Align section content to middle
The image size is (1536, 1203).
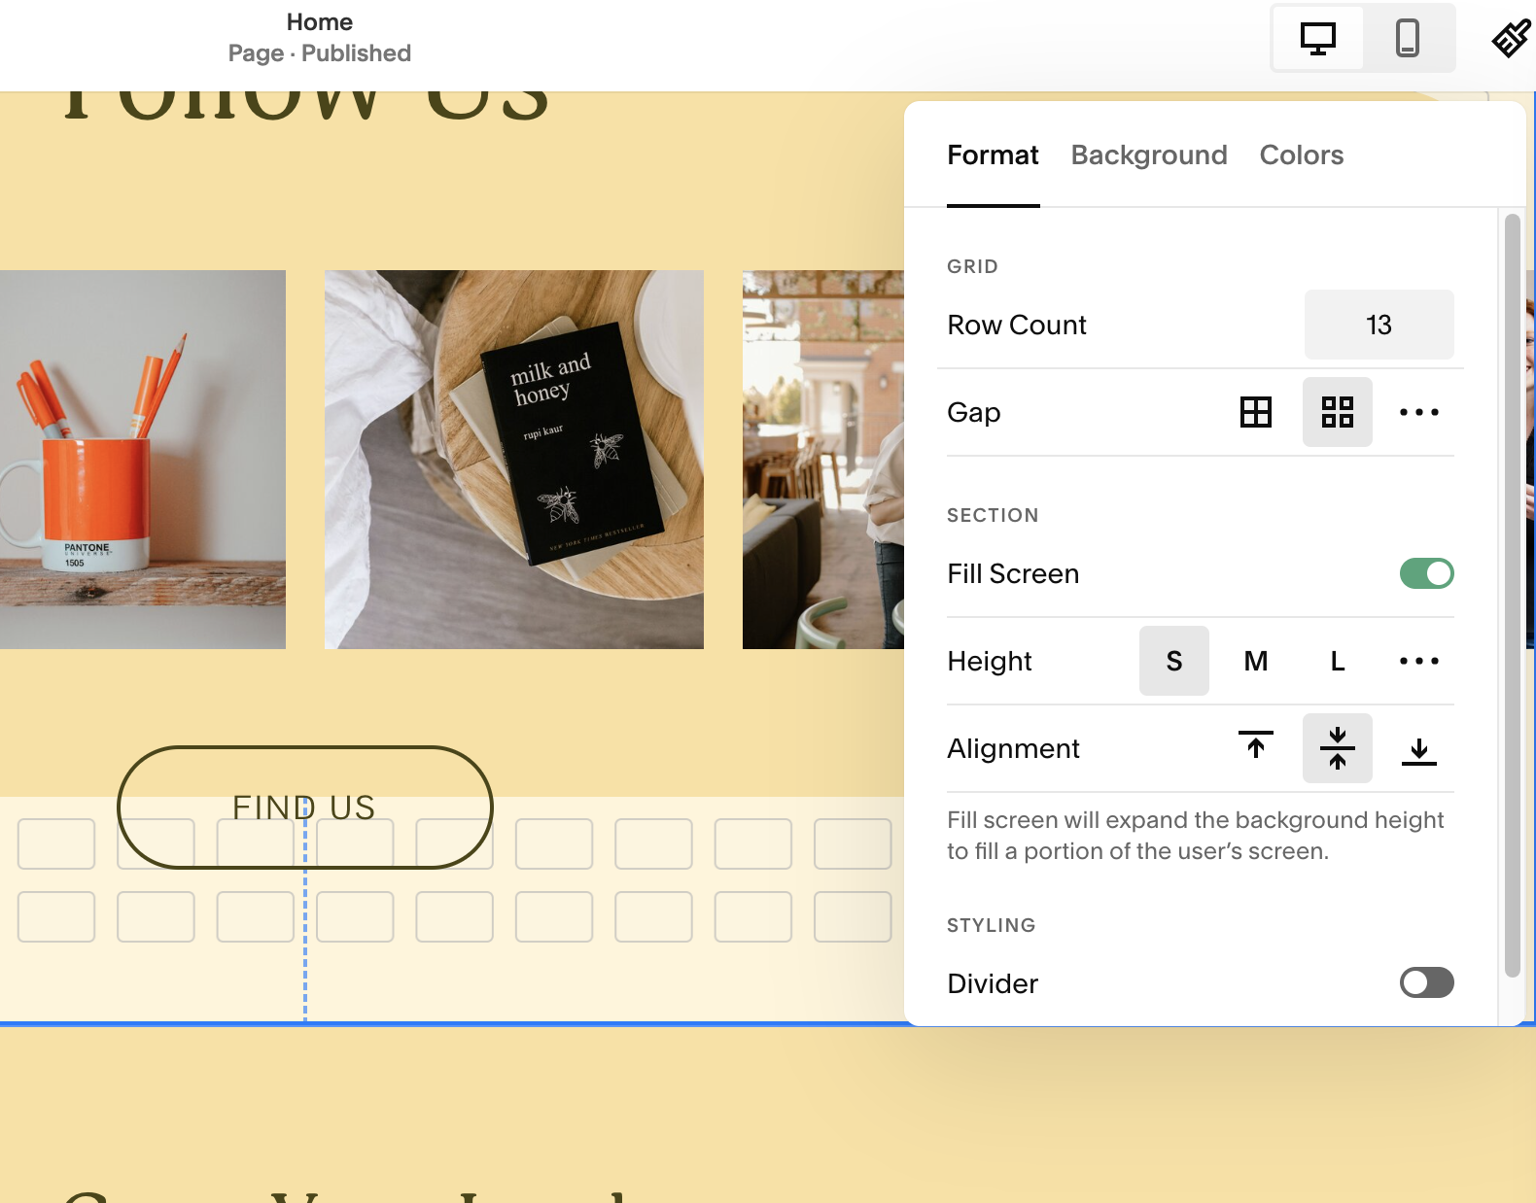pyautogui.click(x=1338, y=748)
